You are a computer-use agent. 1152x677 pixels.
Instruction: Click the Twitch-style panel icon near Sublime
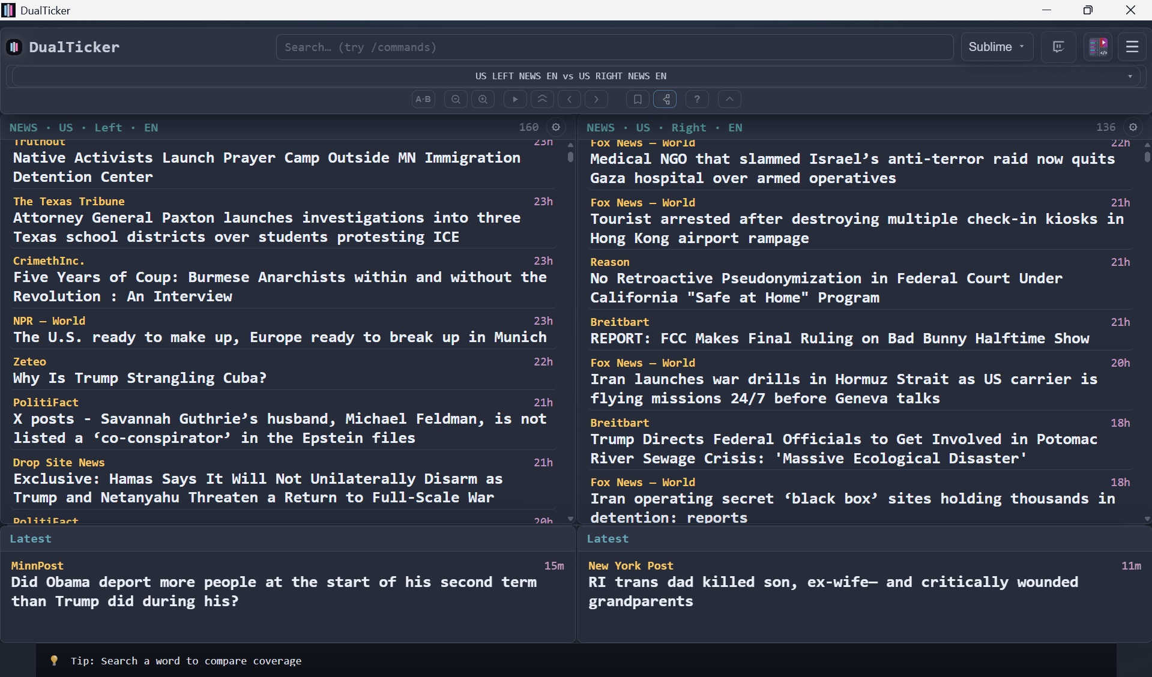1058,47
